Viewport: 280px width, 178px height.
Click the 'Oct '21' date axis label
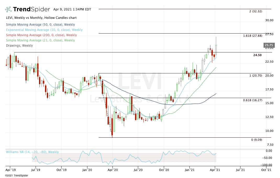click(266, 170)
